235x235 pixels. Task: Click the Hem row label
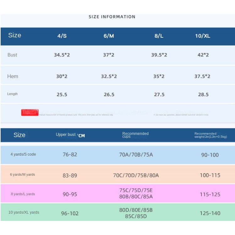(x=13, y=76)
